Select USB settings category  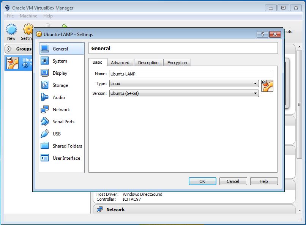click(x=62, y=134)
